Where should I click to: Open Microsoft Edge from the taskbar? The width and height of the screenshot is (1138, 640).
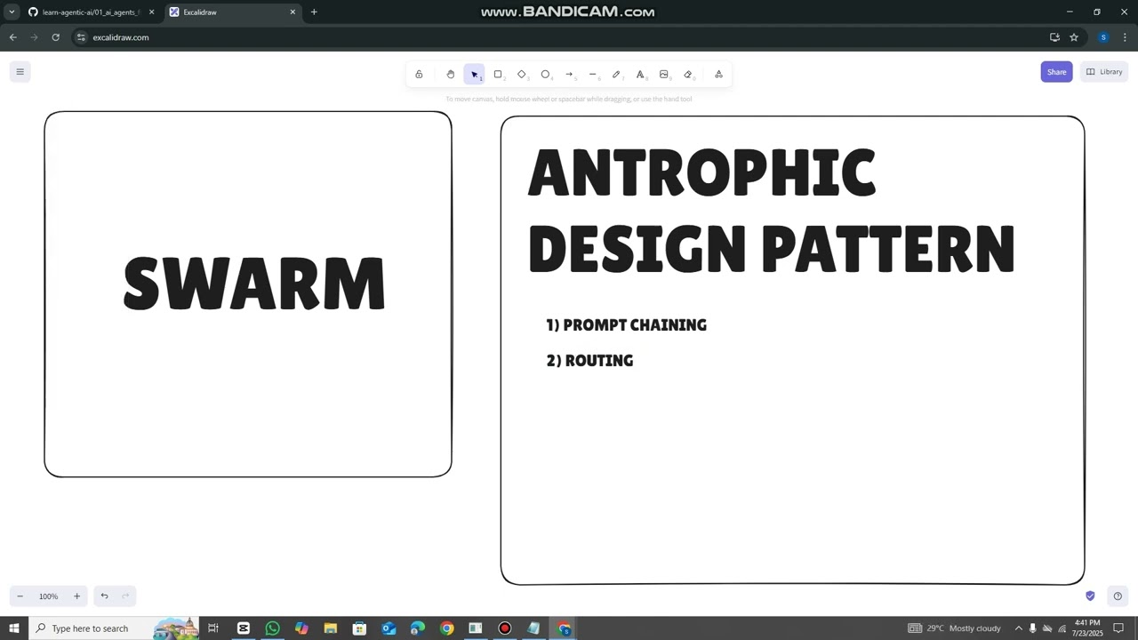[418, 628]
